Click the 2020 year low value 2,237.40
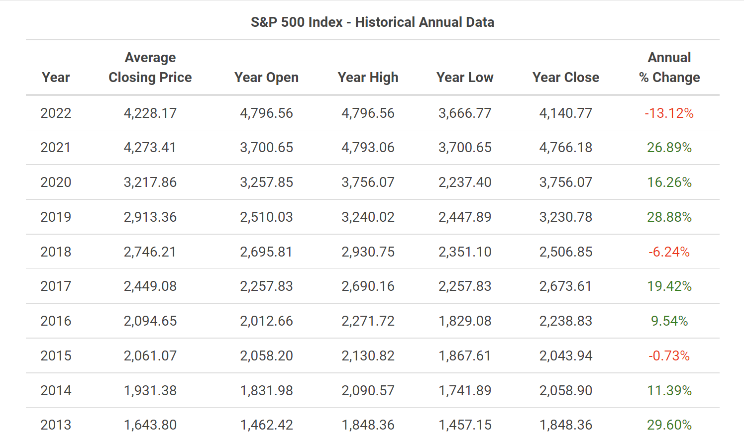Screen dimensions: 744x440 click(x=465, y=182)
